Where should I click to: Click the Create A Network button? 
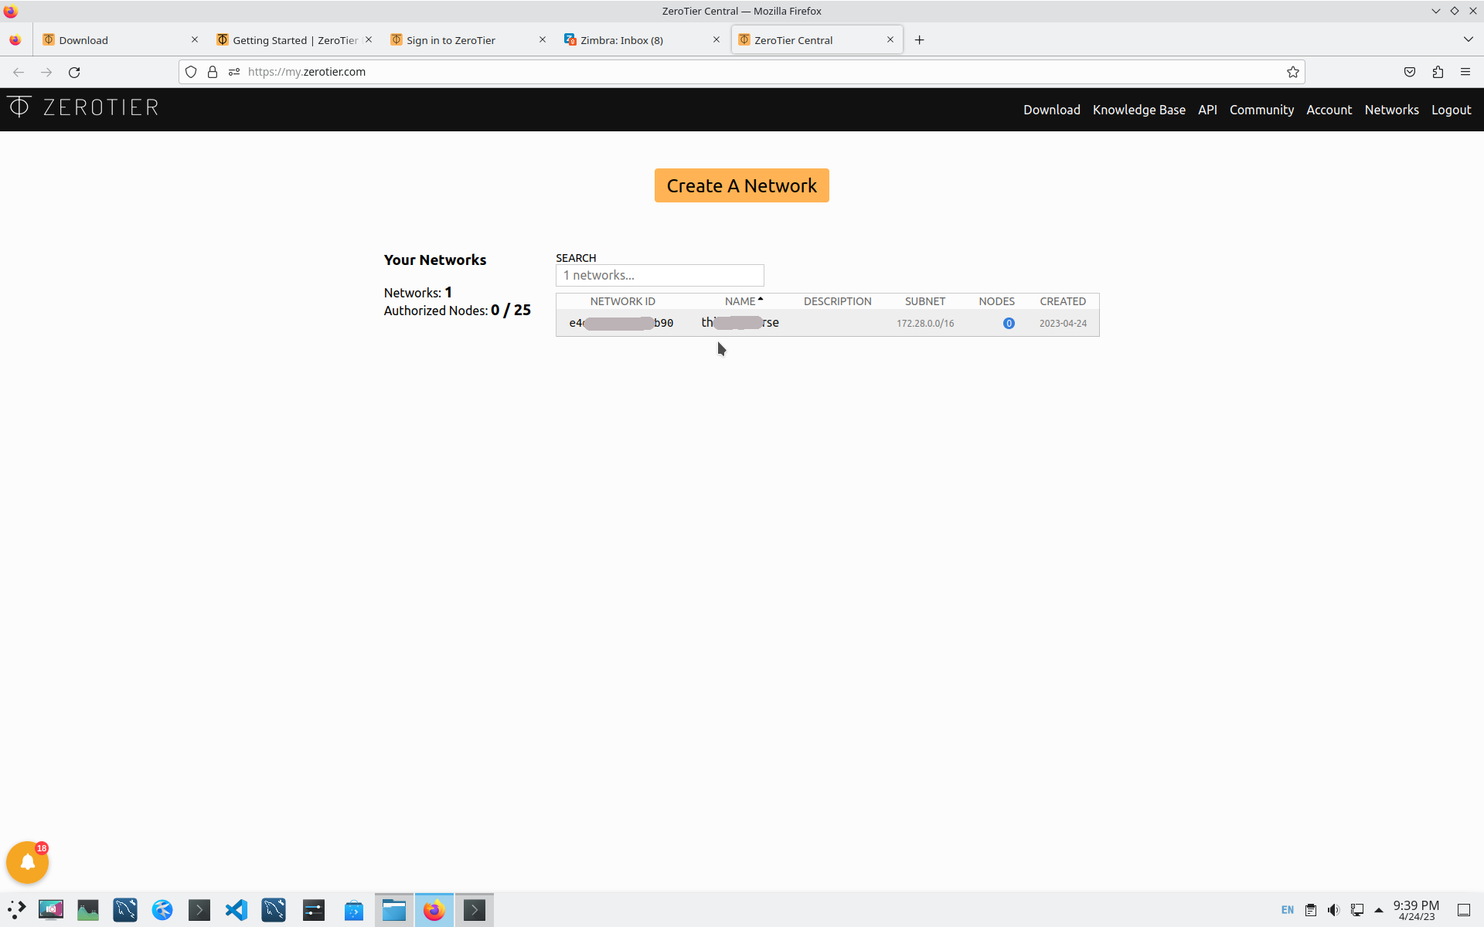(741, 185)
